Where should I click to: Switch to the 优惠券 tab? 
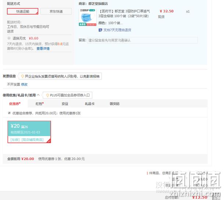point(15,104)
